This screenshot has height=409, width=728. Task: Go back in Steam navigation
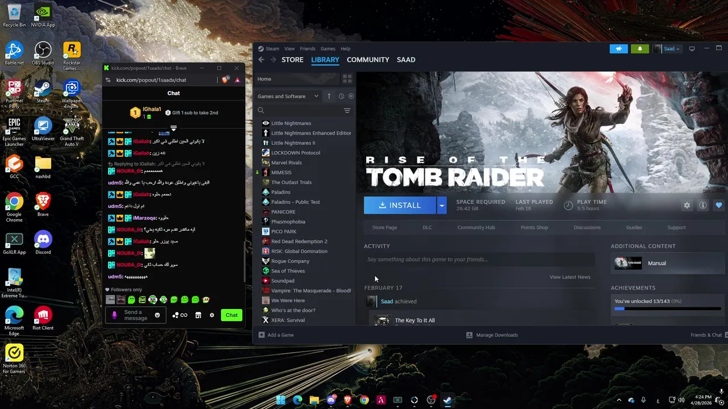[261, 60]
